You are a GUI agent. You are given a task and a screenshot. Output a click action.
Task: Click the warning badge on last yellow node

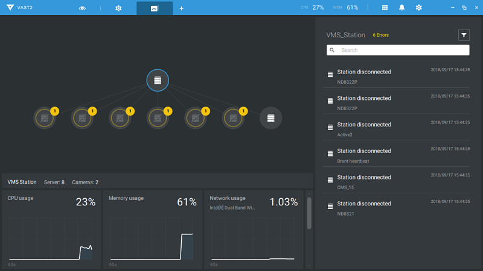point(243,111)
